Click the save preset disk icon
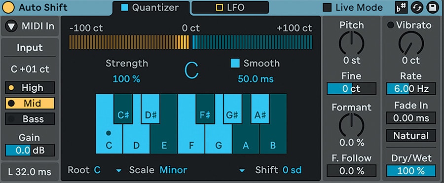The image size is (444, 183). tap(433, 8)
